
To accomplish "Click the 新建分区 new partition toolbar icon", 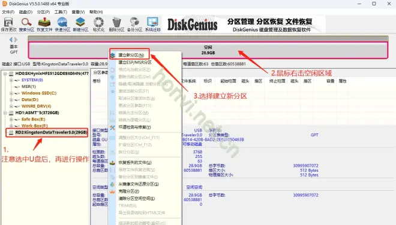I will [80, 25].
